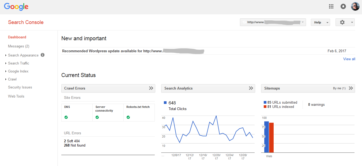Click the 268 Not found errors link
Viewport: 362px width, 166px height.
(x=75, y=145)
